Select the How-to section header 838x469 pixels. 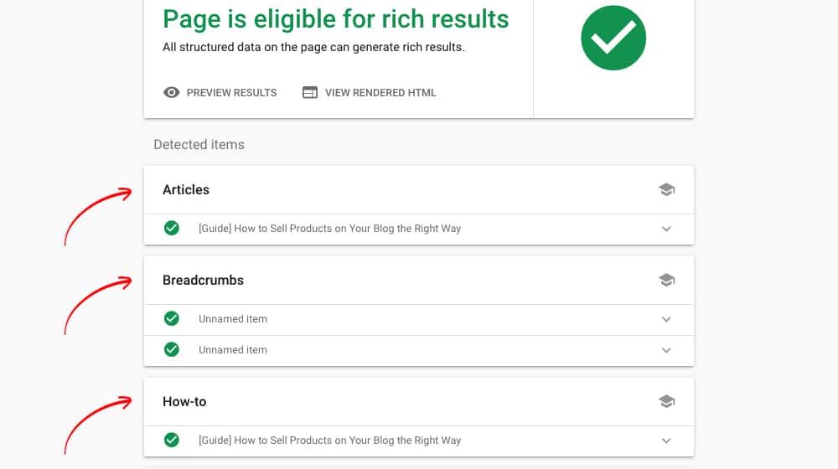(x=184, y=402)
